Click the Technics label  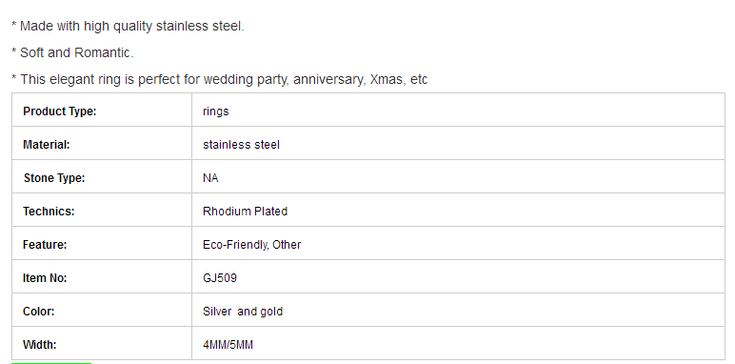click(49, 212)
